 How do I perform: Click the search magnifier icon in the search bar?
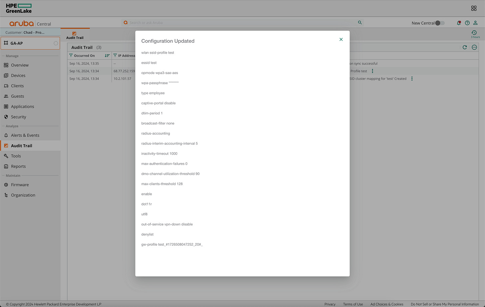[x=360, y=22]
